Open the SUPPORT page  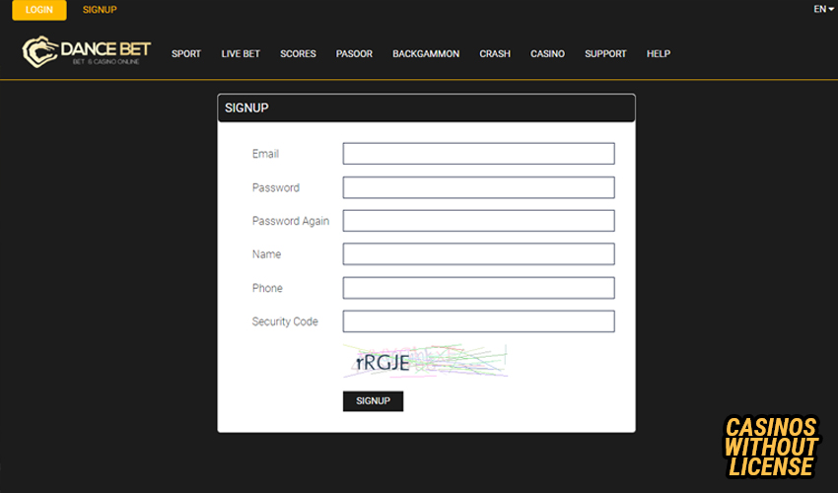[x=605, y=54]
